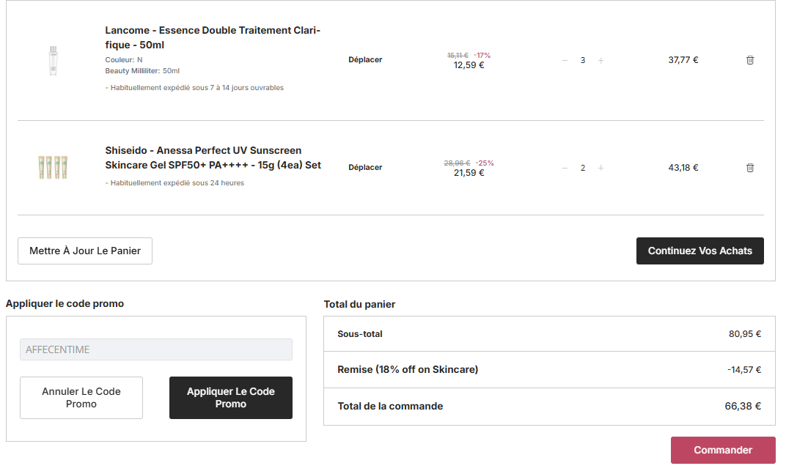
Task: Click Déplacer for the Lancome essence
Action: click(365, 59)
